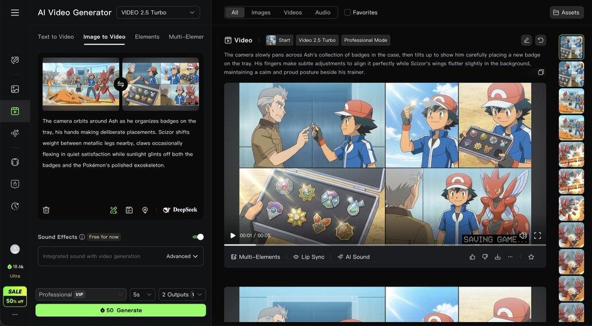
Task: Add video to favorites with star icon
Action: click(531, 257)
